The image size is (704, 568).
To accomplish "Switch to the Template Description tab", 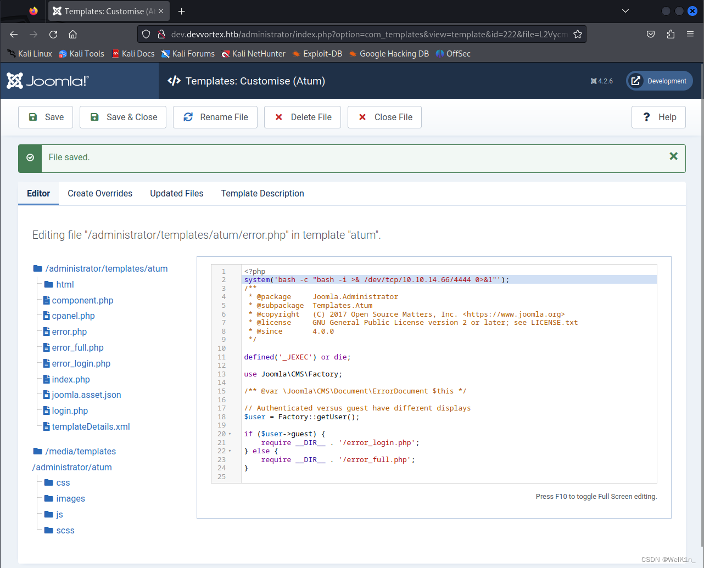I will (262, 193).
